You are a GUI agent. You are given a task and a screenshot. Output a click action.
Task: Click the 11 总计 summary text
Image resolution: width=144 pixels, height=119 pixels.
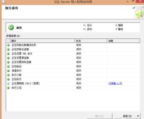coord(88,25)
